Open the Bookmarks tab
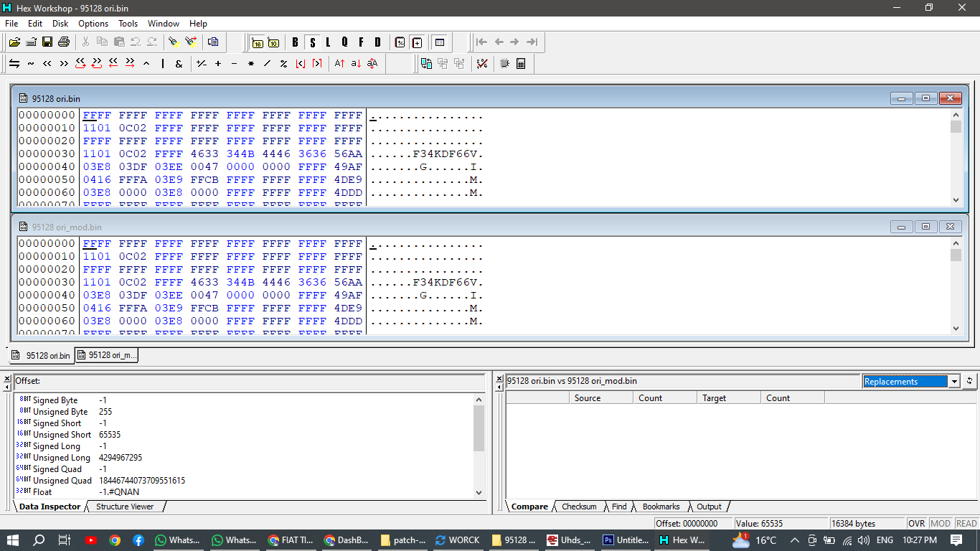This screenshot has width=980, height=551. point(661,507)
